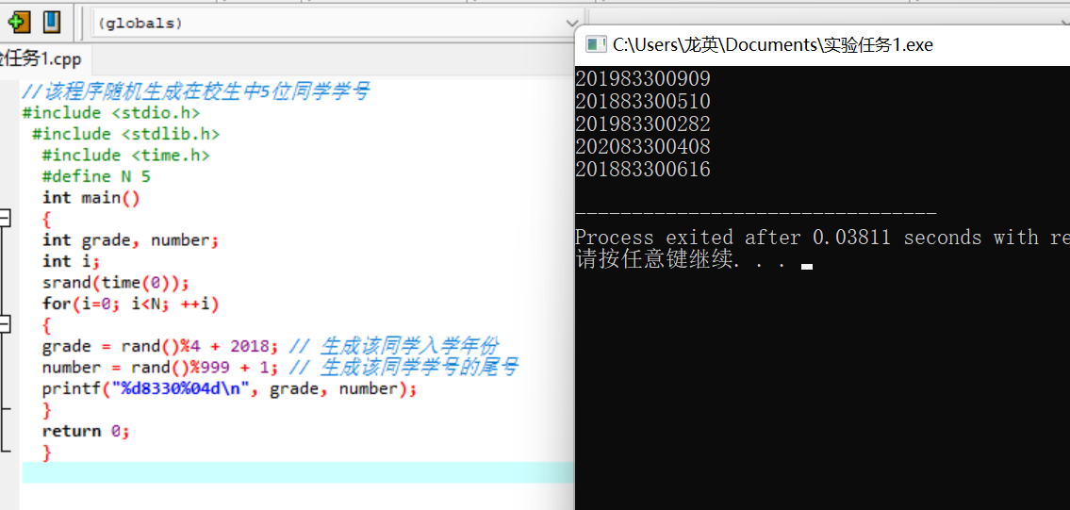
Task: Click the int i; declaration line
Action: click(71, 261)
